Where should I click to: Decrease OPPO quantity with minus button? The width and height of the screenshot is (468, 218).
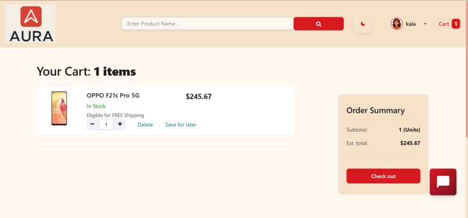(x=92, y=124)
